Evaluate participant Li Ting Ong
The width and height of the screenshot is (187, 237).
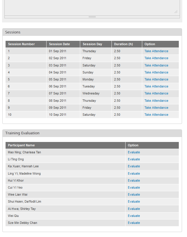pos(134,159)
